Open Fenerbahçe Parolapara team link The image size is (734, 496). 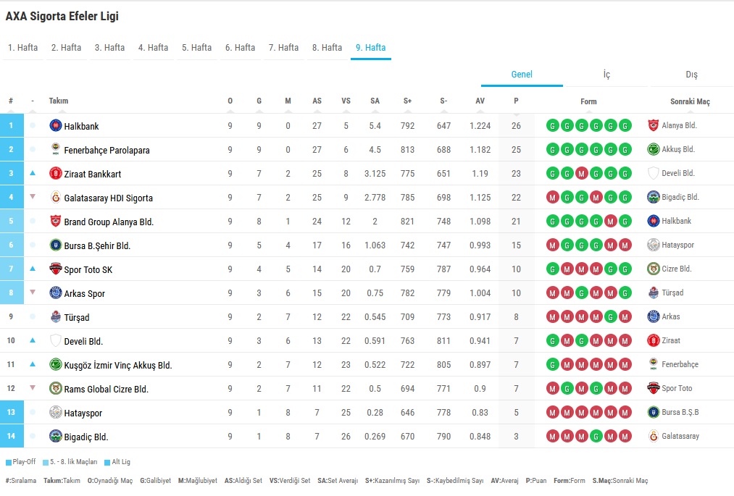coord(107,150)
